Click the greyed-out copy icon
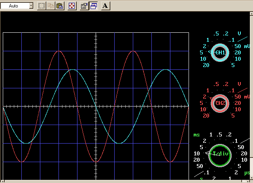 click(51, 6)
